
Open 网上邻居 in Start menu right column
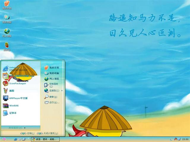click(52, 79)
